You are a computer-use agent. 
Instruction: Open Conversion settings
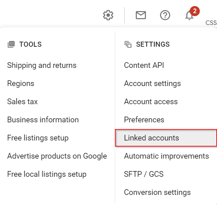pyautogui.click(x=157, y=192)
